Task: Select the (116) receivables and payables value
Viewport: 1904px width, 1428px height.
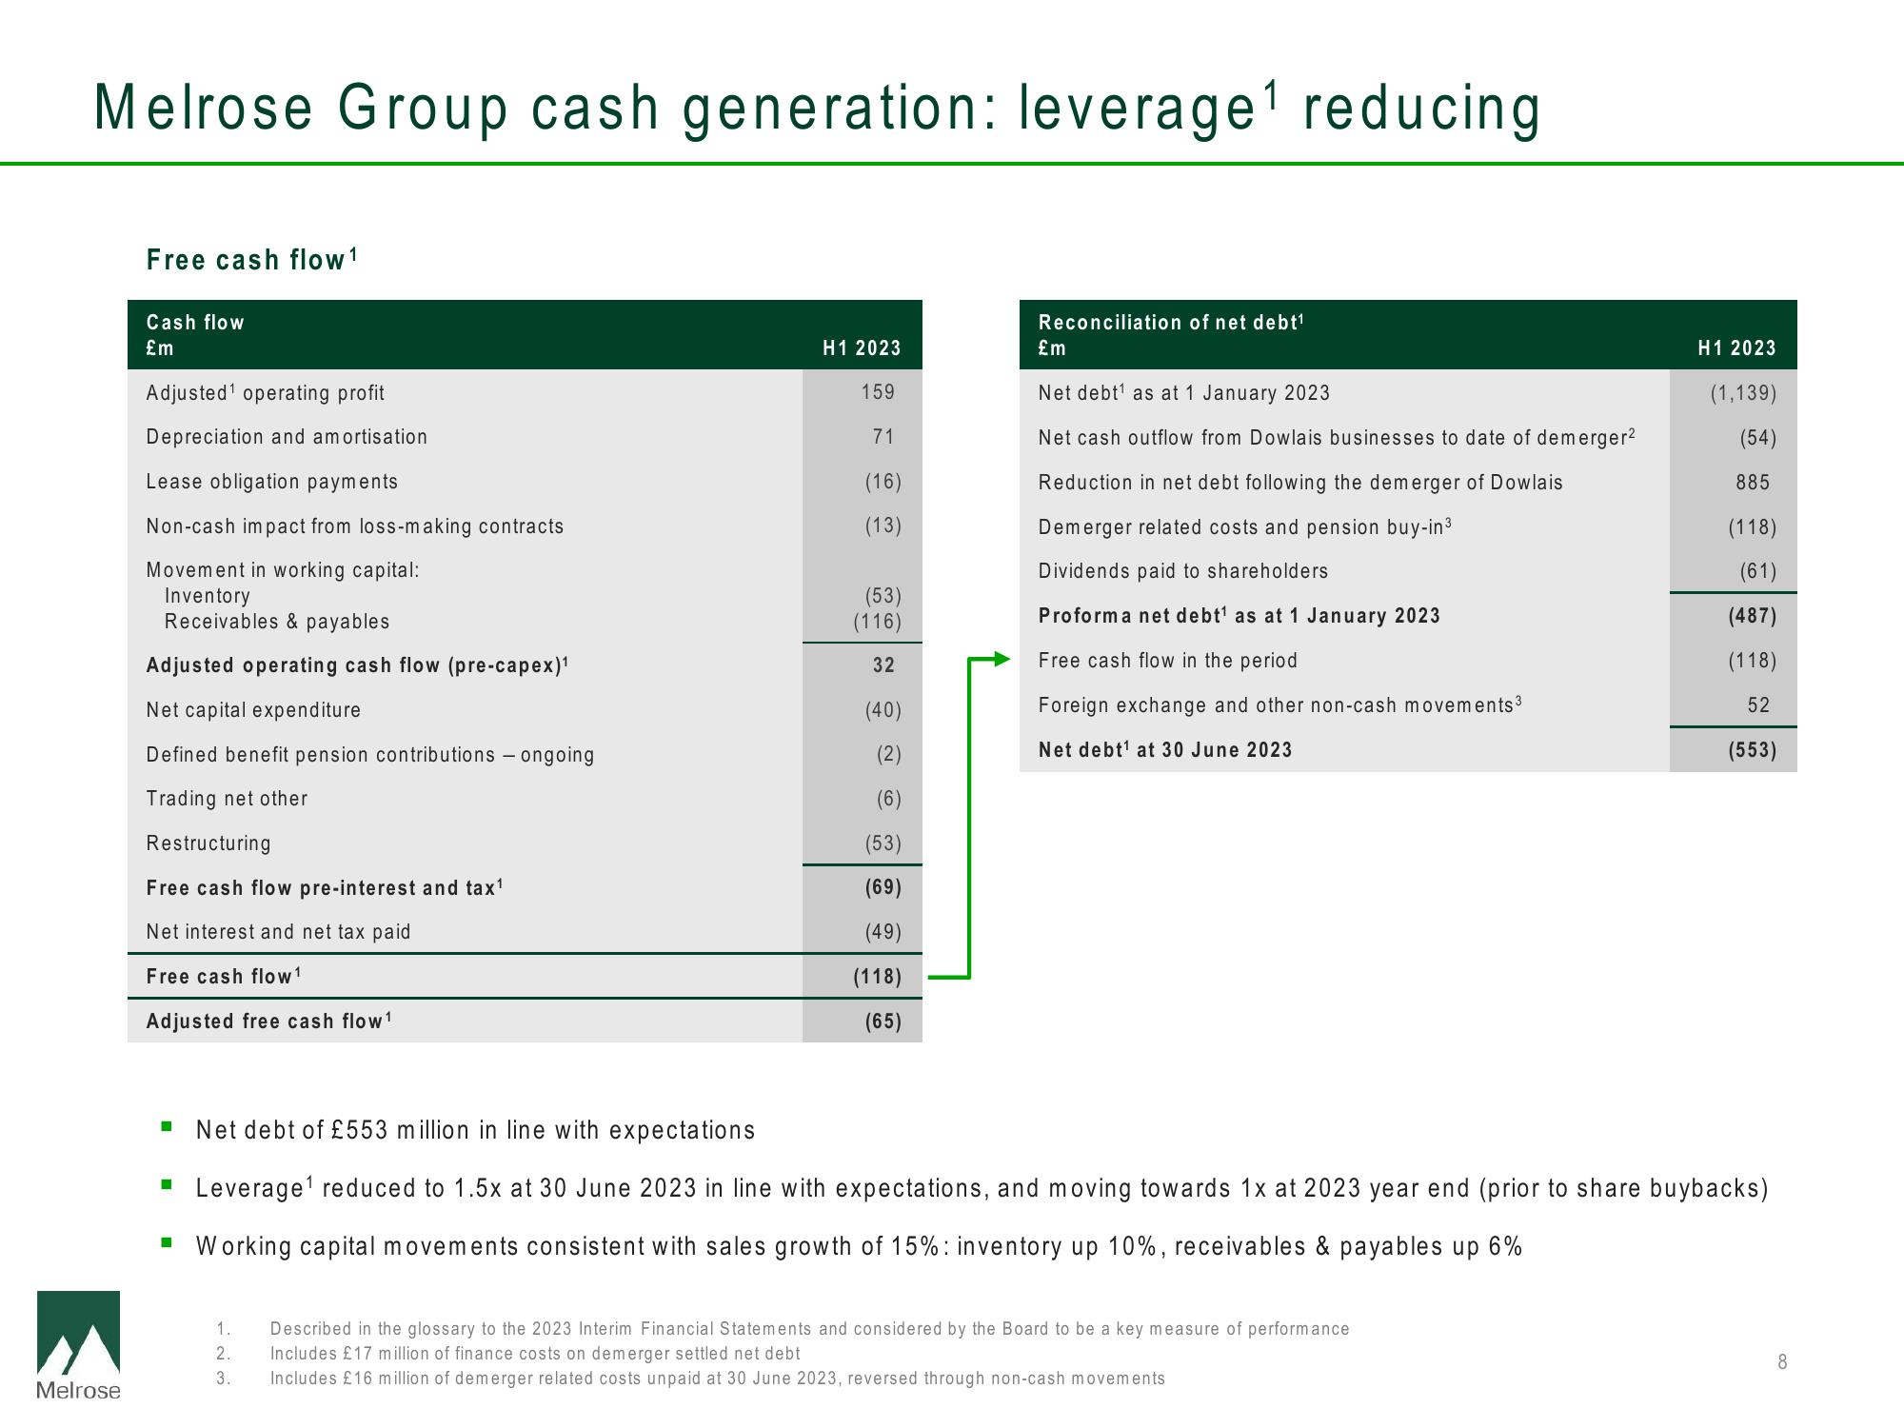Action: 877,622
